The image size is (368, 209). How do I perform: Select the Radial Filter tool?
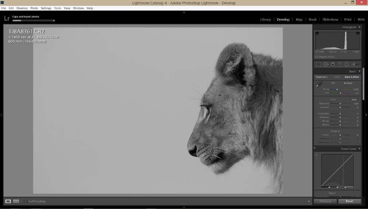(x=347, y=64)
